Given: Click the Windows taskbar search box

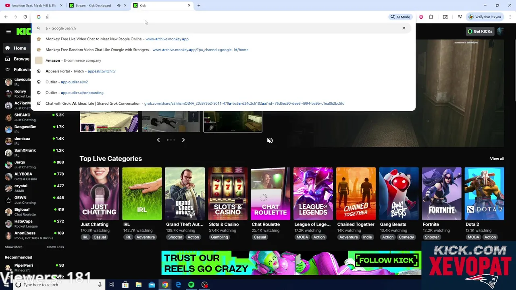Looking at the screenshot, I should 58,285.
